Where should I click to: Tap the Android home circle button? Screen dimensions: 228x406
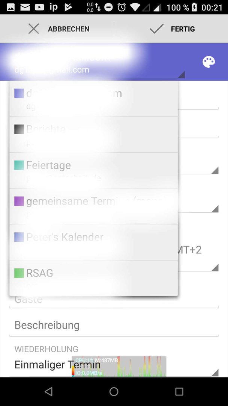[114, 391]
